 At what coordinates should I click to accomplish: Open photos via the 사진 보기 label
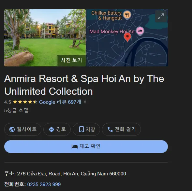point(71,60)
